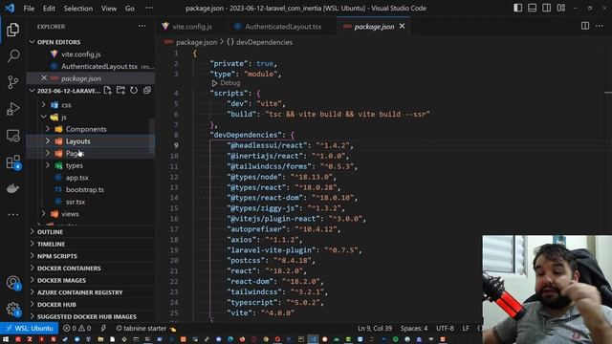Open bootstrap.ts in the file tree

[91, 189]
